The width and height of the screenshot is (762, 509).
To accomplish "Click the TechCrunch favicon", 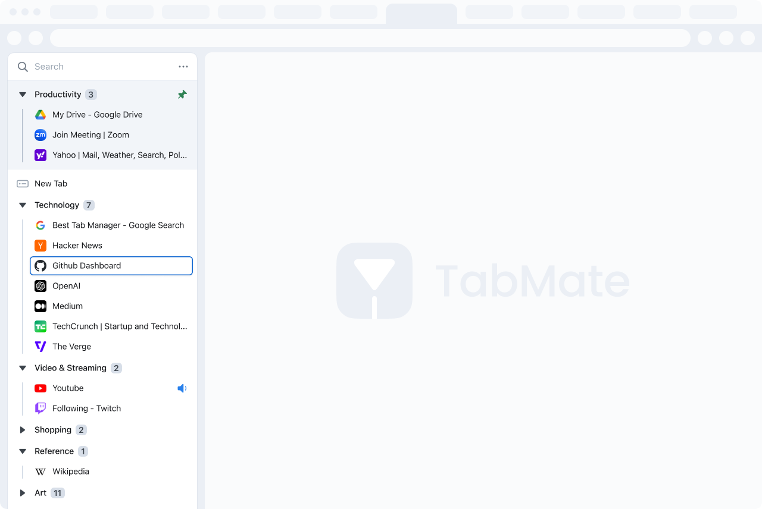I will click(x=40, y=326).
